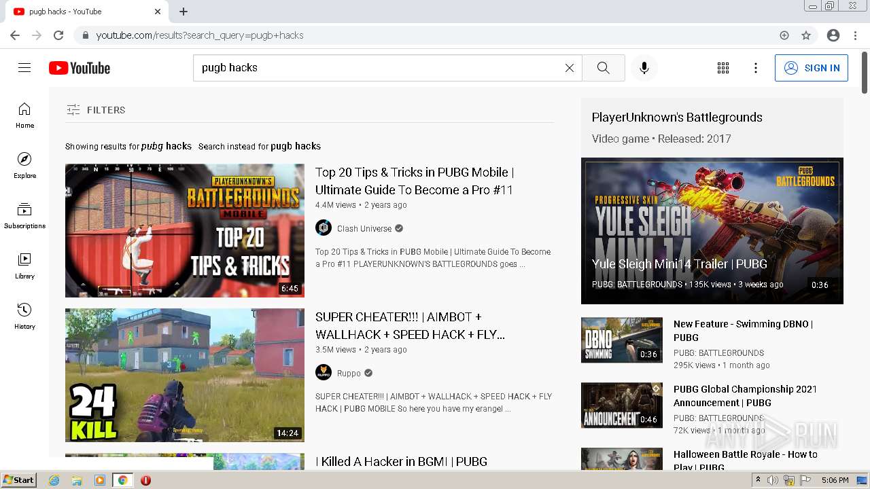The height and width of the screenshot is (489, 870).
Task: Open the YouTube hamburger guide menu
Action: tap(24, 68)
